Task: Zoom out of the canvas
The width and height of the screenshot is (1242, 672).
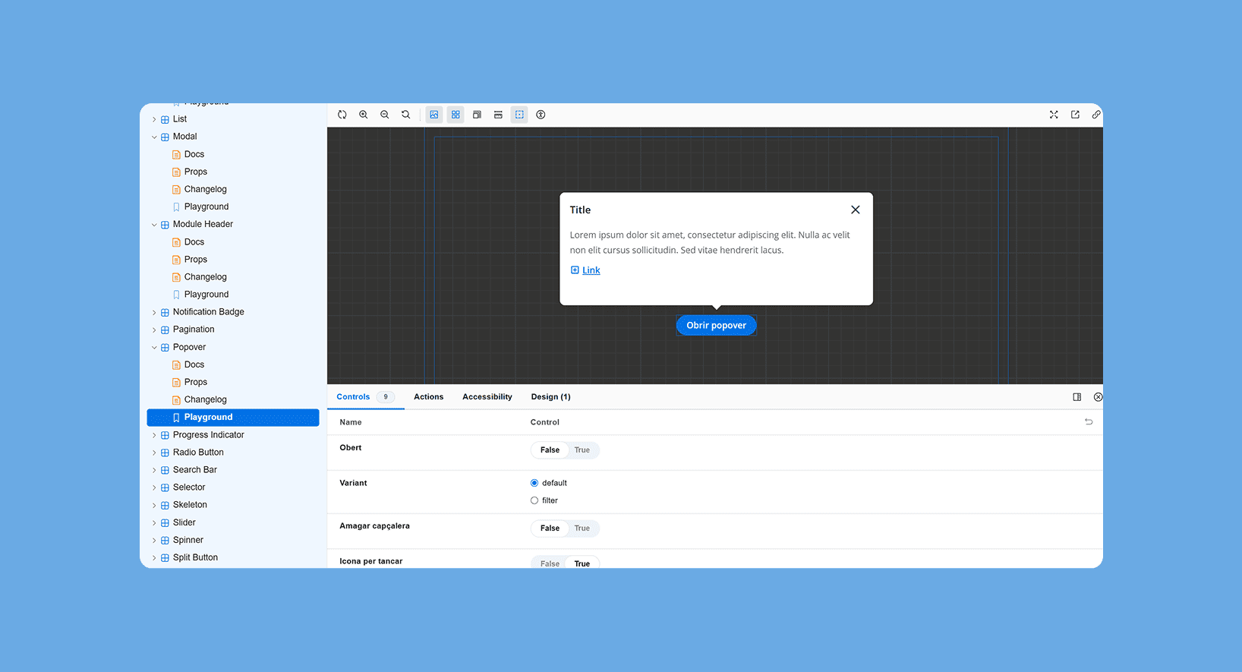Action: point(385,115)
